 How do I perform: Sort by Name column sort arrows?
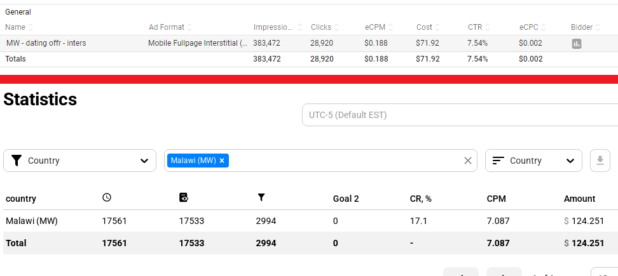[31, 27]
